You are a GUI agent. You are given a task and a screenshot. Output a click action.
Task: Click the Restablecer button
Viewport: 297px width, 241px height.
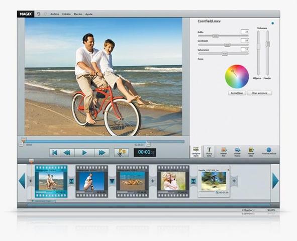[x=237, y=93]
